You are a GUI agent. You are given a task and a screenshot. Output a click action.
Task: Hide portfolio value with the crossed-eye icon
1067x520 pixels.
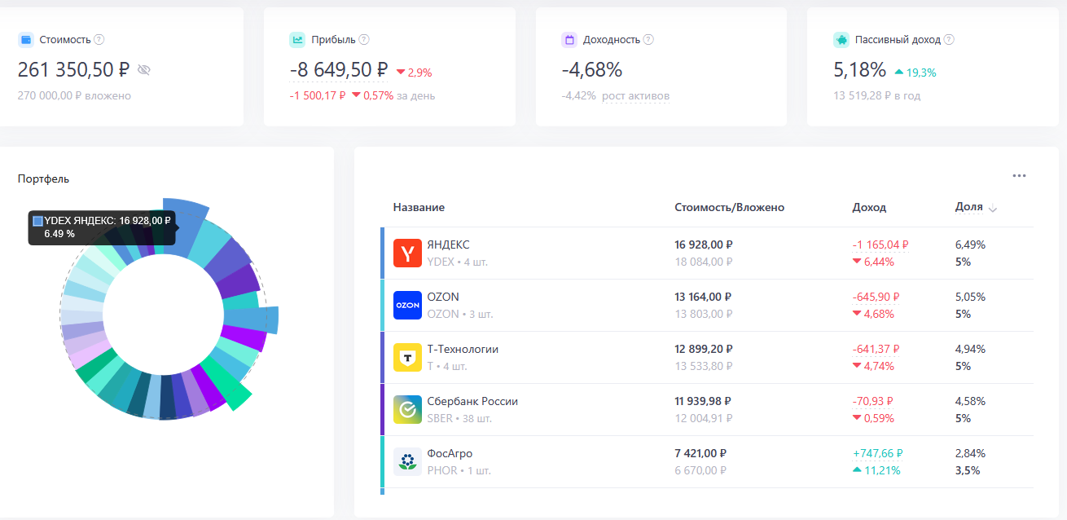144,70
